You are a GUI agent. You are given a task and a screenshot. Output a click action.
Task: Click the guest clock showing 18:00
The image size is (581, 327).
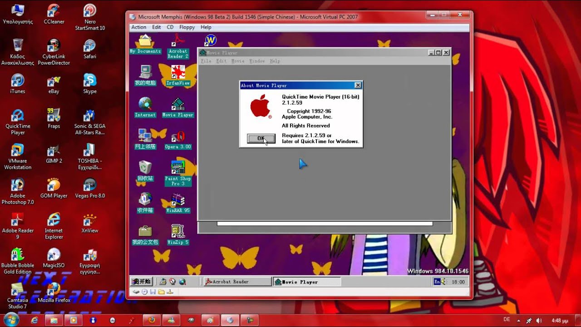coord(458,282)
